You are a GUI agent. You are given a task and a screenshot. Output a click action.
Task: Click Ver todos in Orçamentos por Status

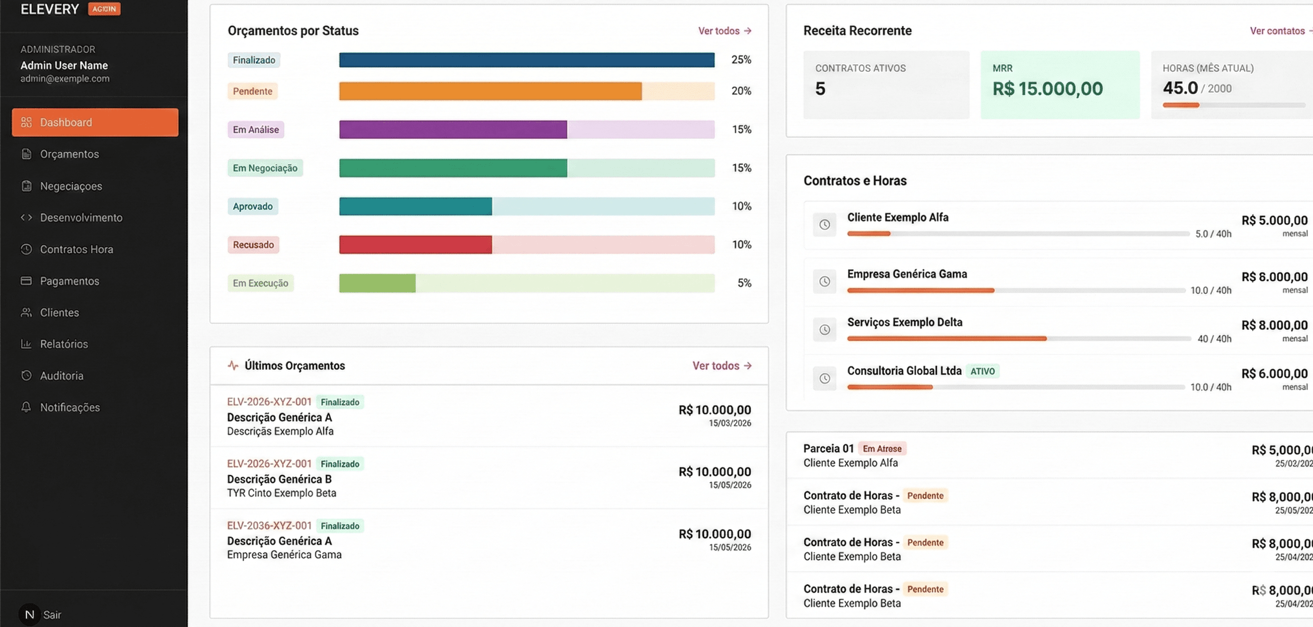coord(725,31)
